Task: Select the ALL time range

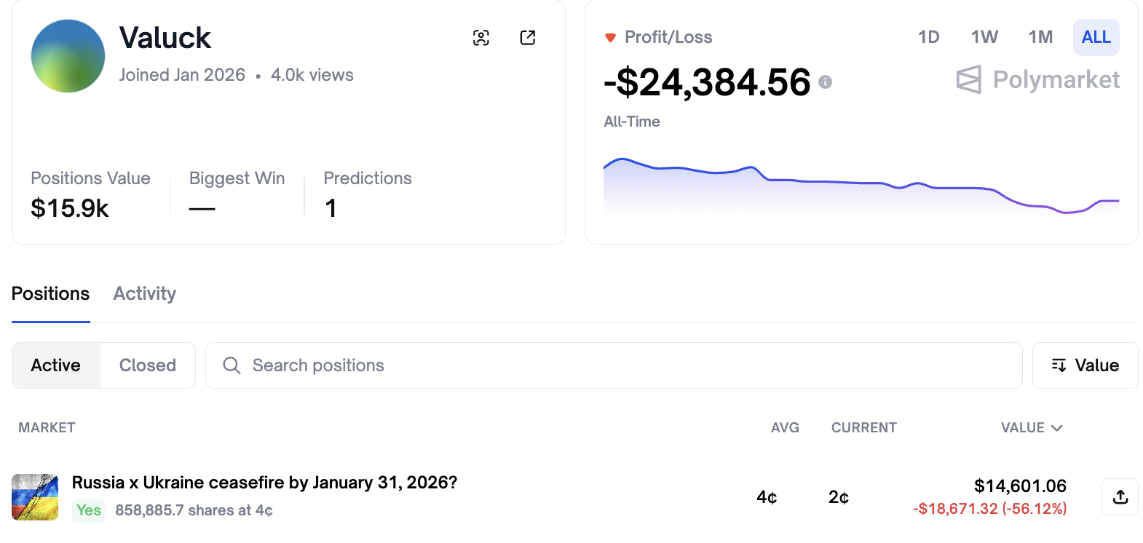Action: [x=1096, y=37]
